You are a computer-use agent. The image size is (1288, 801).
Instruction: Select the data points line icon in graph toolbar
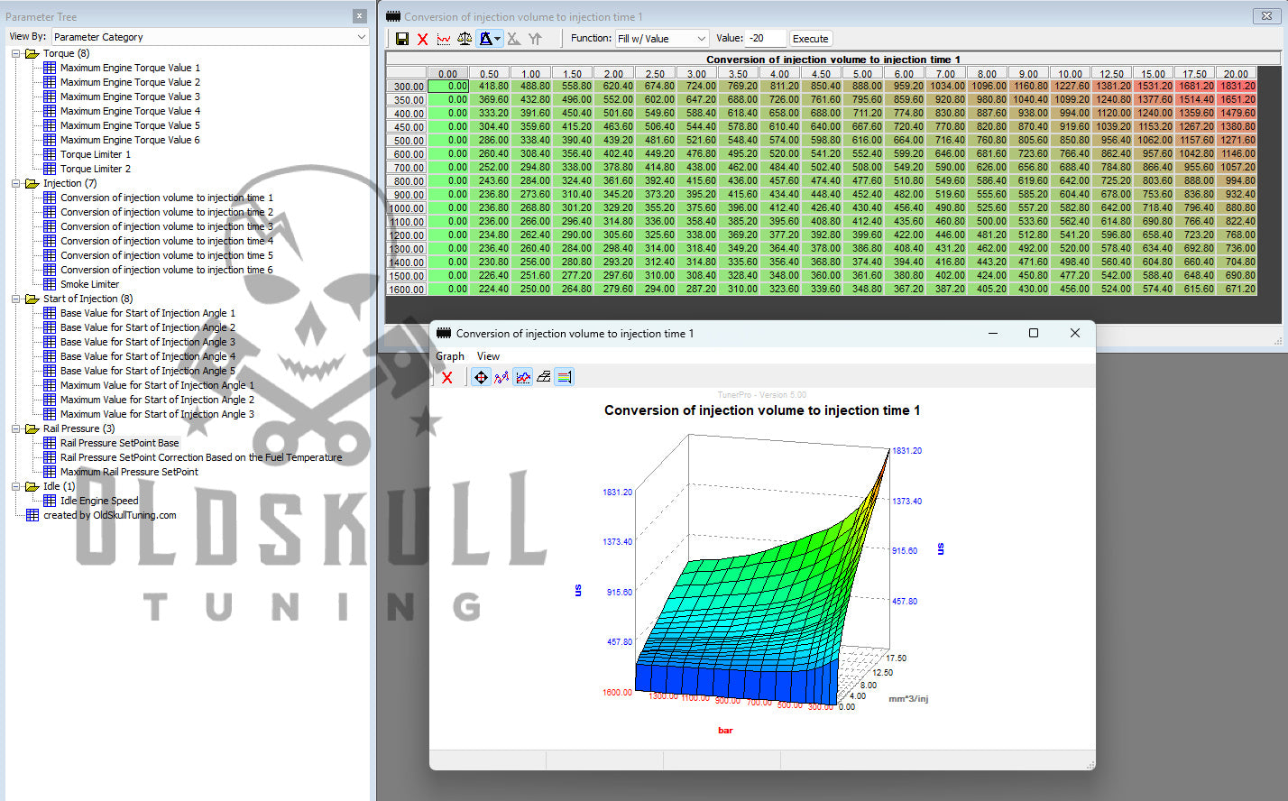501,377
